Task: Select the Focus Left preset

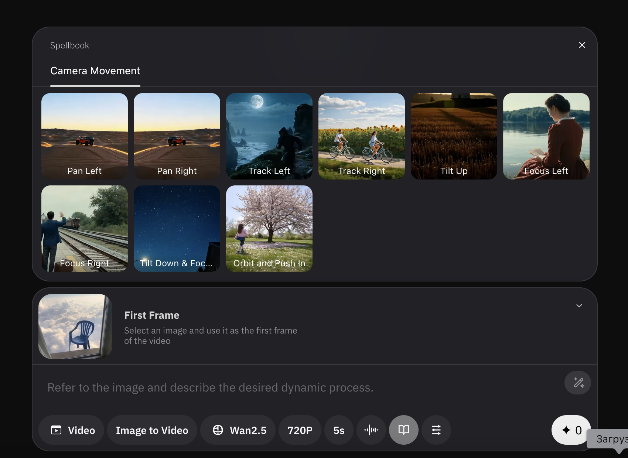Action: (546, 136)
